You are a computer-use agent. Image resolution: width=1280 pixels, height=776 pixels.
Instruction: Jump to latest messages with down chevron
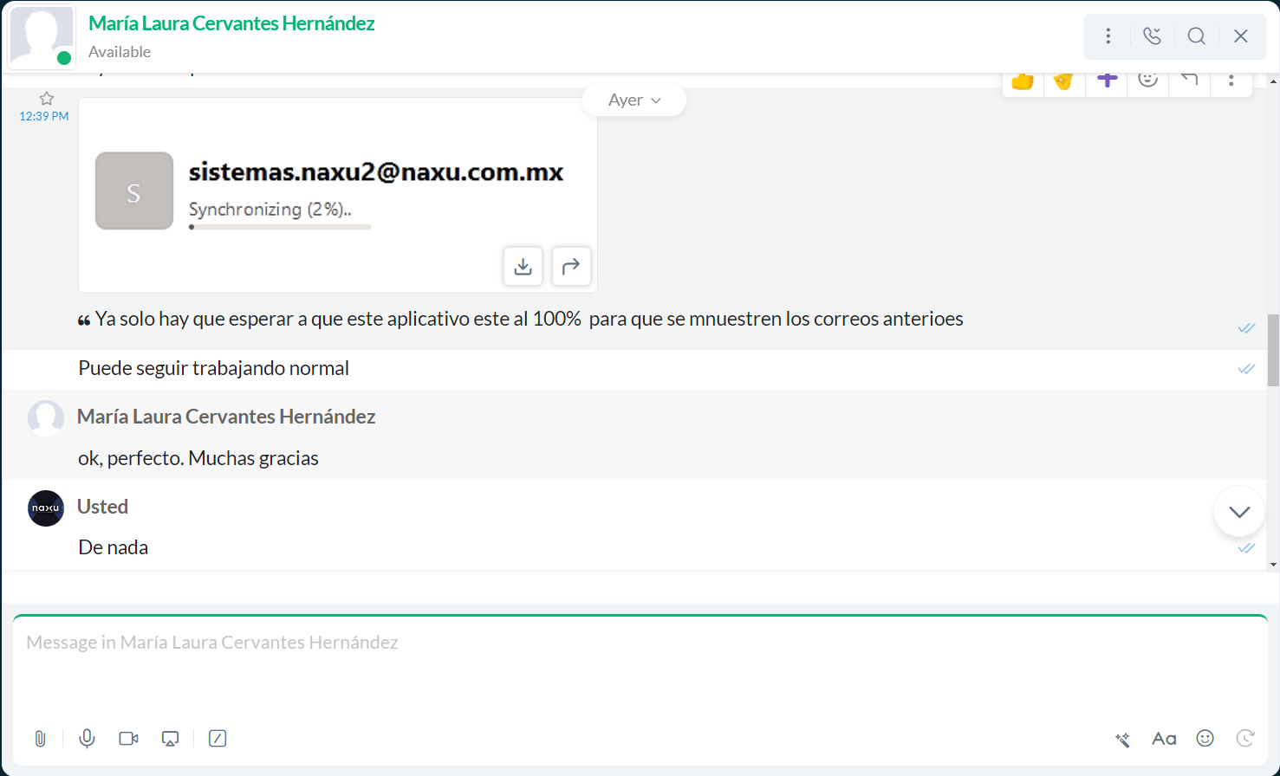(1239, 512)
